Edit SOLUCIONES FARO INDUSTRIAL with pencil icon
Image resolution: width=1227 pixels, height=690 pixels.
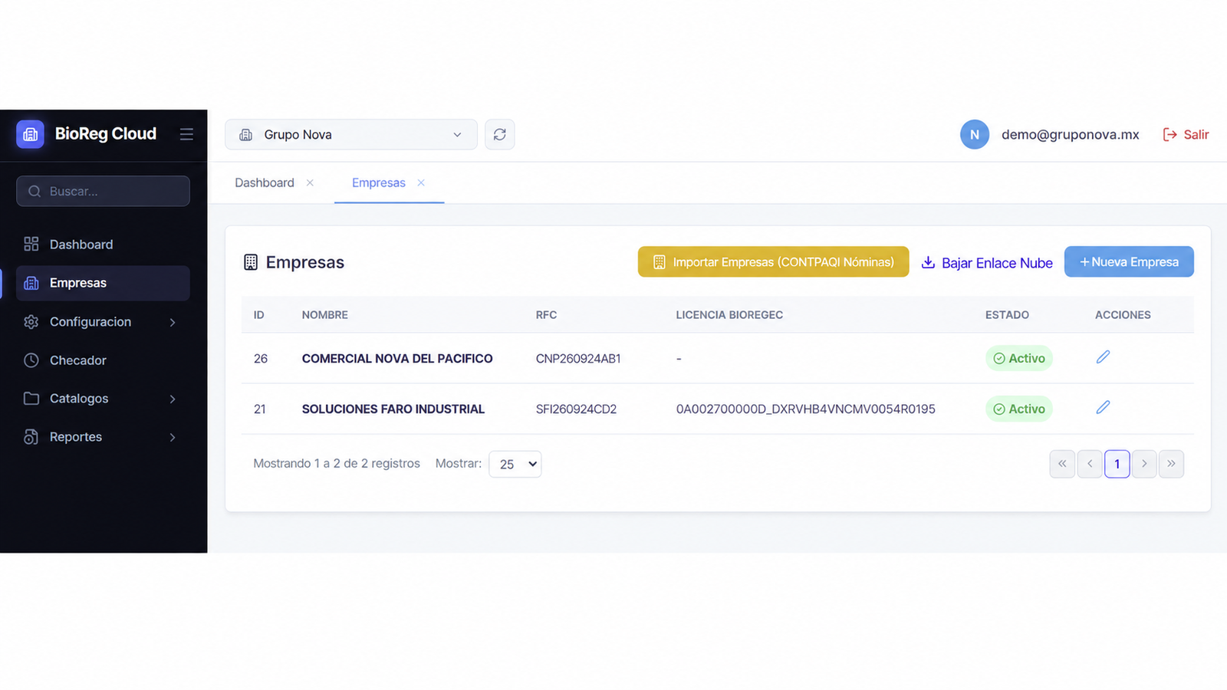[x=1103, y=407]
